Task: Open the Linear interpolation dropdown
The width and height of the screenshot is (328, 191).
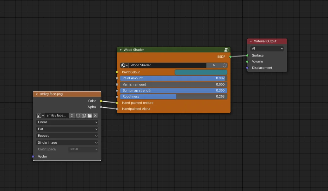Action: tap(67, 122)
